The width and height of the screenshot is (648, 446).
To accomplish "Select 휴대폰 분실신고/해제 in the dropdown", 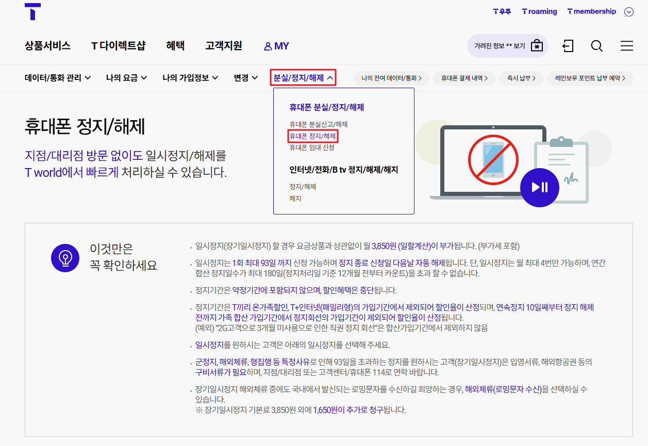I will (x=318, y=124).
